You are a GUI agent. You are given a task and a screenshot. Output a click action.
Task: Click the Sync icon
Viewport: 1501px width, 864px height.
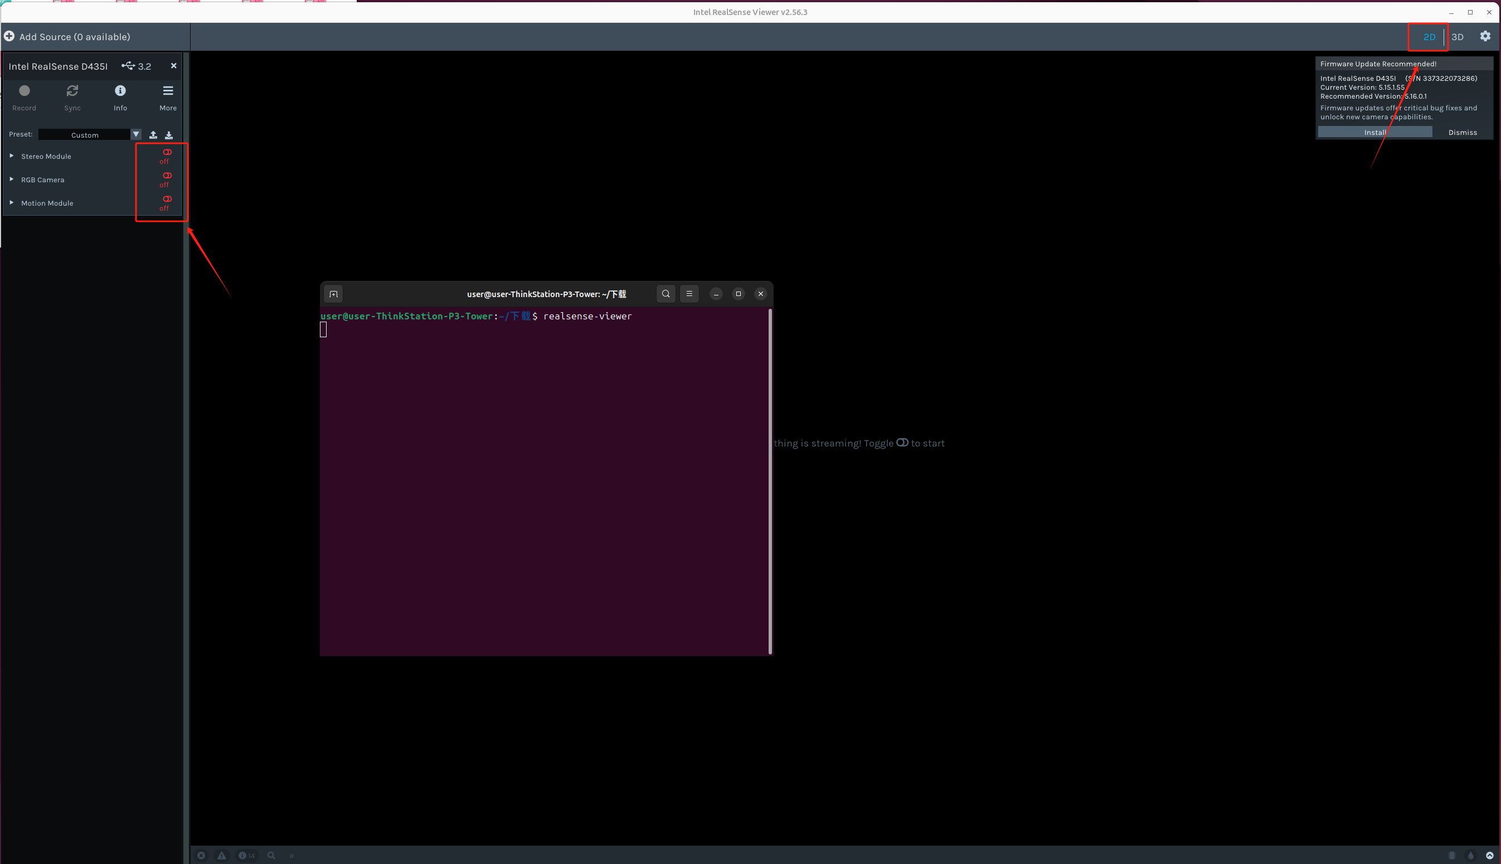point(72,91)
